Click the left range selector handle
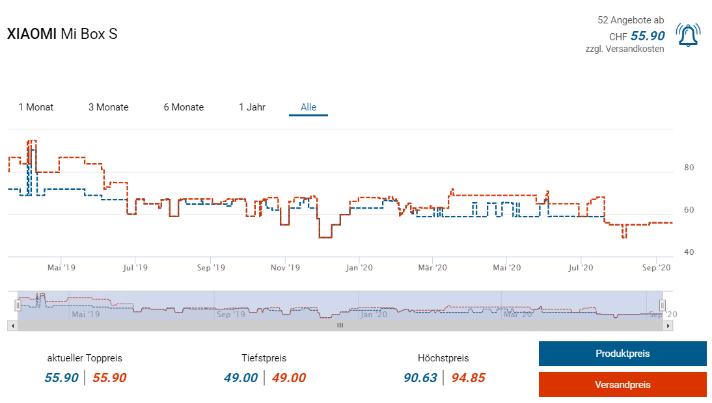 point(18,305)
